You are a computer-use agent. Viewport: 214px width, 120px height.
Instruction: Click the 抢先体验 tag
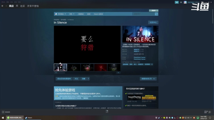coord(125,64)
